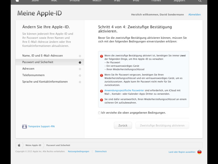Click arrow icon beside Adressen
Viewport: 218px width, 164px height.
[x=80, y=69]
